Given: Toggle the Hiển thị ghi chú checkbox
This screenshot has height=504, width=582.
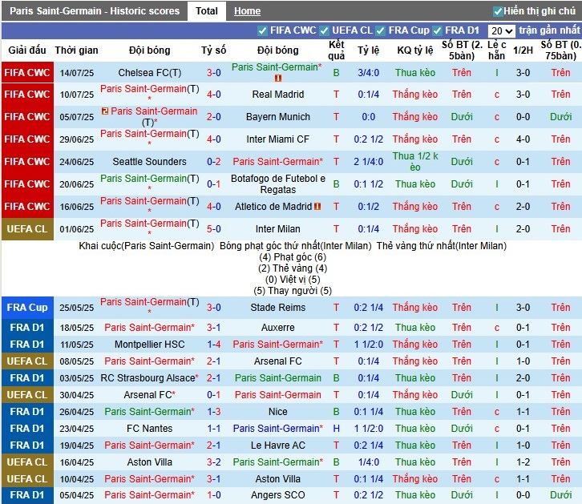Looking at the screenshot, I should point(497,11).
